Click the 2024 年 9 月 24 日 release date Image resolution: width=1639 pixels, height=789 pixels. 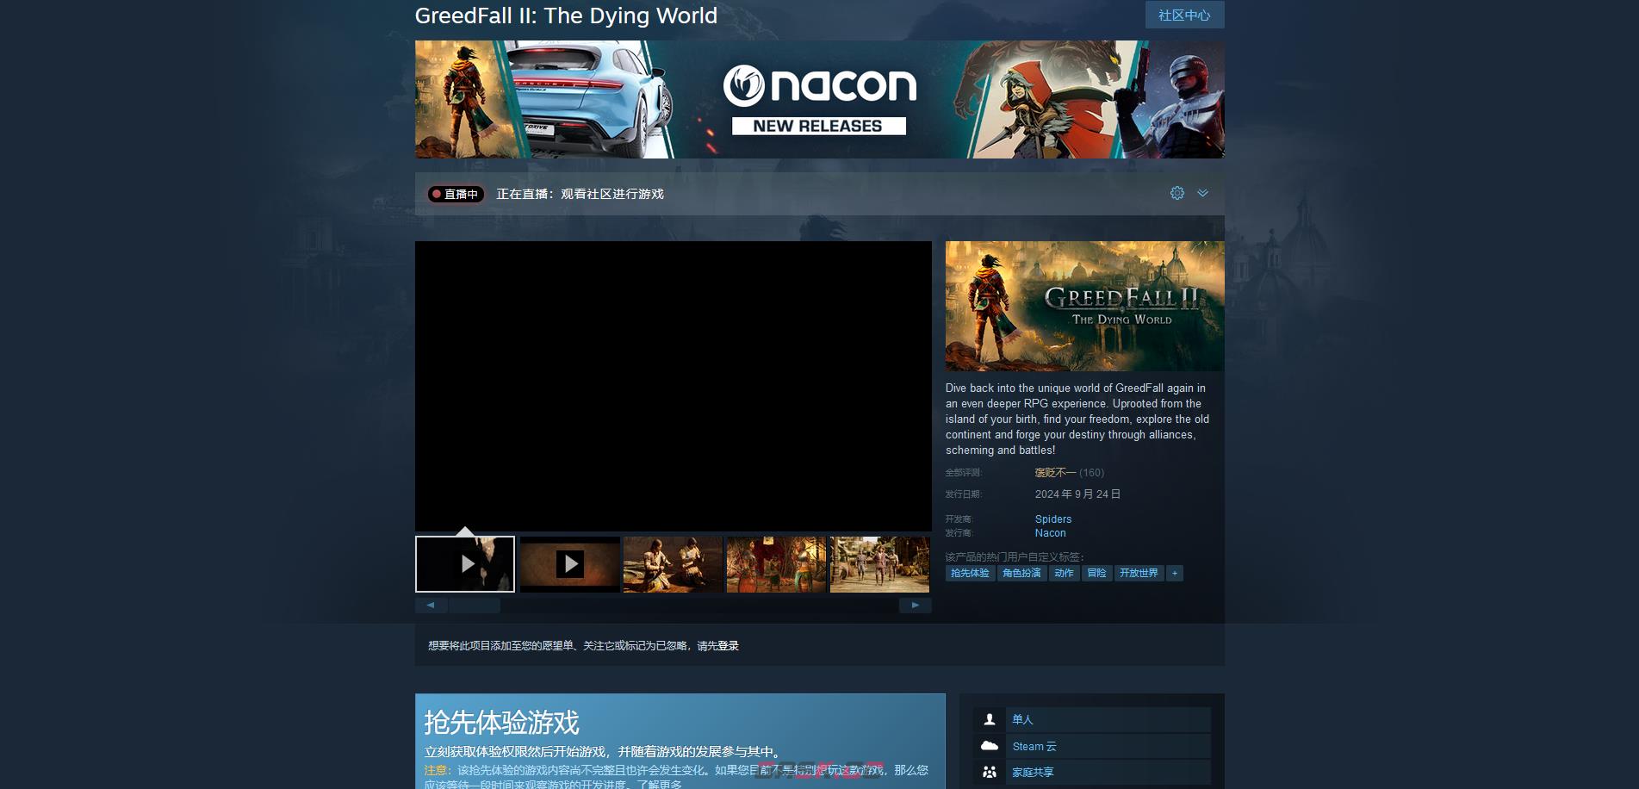pos(1077,494)
